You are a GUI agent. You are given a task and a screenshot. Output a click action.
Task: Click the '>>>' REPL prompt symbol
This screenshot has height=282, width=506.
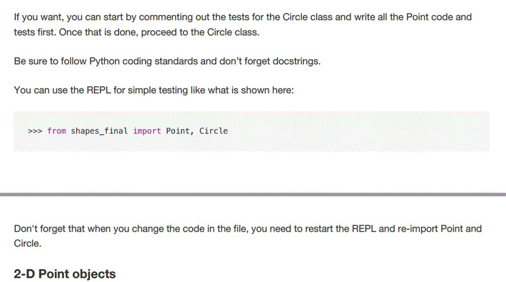(x=35, y=131)
